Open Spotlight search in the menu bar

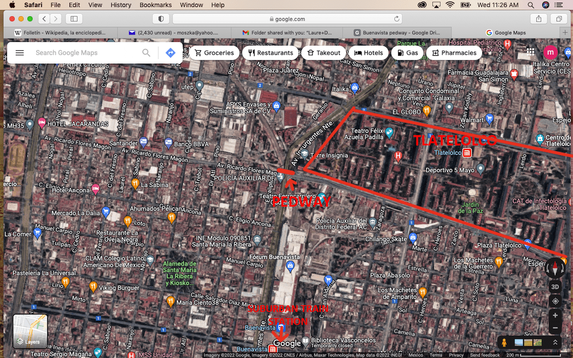click(x=531, y=5)
